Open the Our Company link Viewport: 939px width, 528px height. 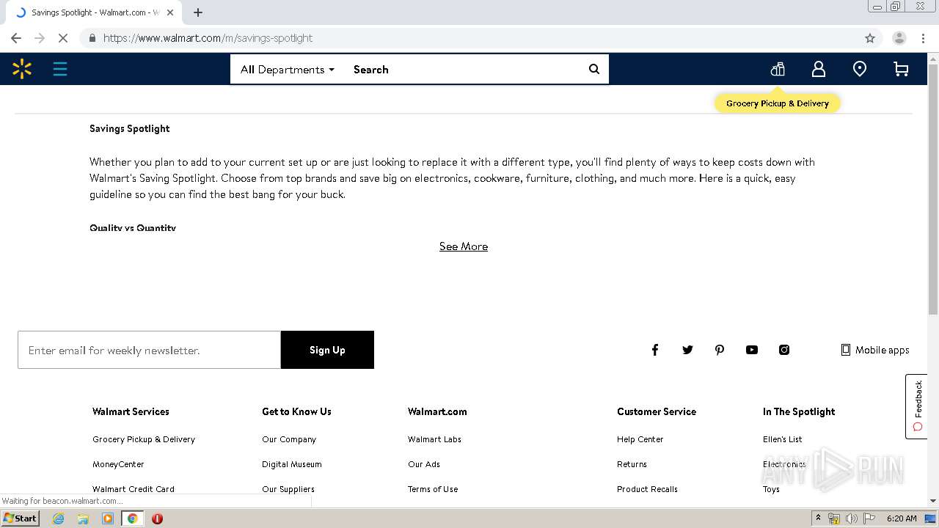click(x=289, y=439)
